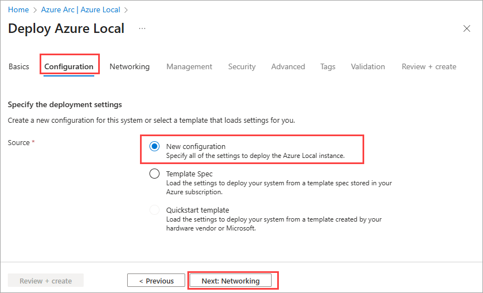Go to the Validation tab

[368, 66]
